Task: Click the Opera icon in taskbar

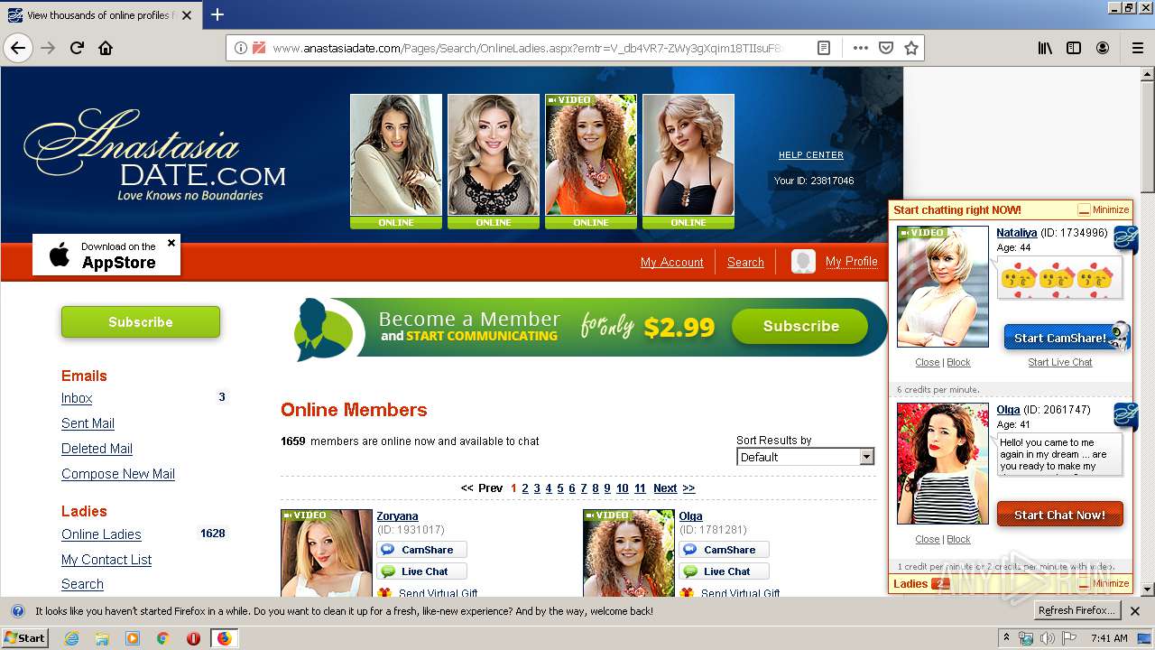Action: pyautogui.click(x=193, y=638)
